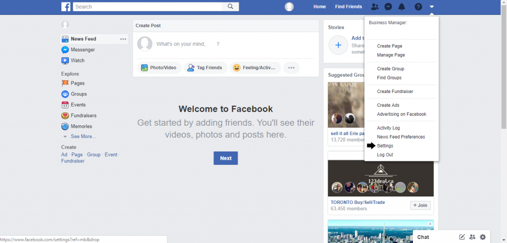Screen dimensions: 507x243
Task: Click the more post options ellipsis
Action: [x=291, y=67]
